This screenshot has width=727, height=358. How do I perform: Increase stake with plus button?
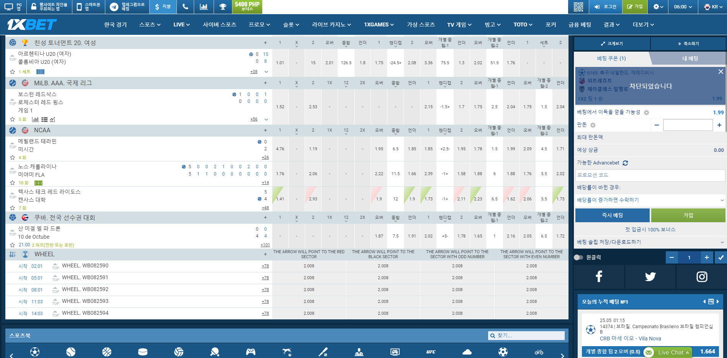(719, 125)
